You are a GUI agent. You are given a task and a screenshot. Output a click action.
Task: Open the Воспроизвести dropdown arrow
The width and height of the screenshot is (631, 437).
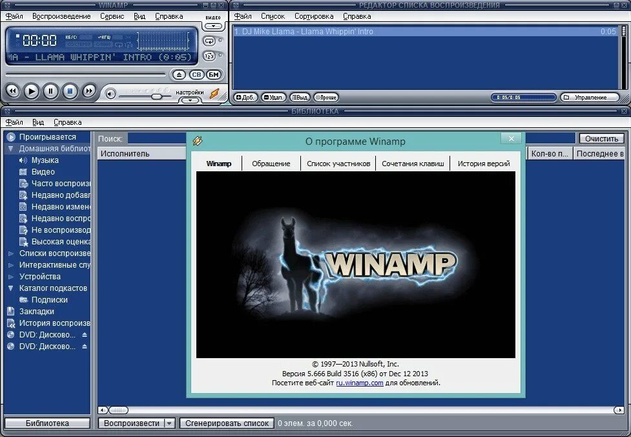(x=169, y=423)
